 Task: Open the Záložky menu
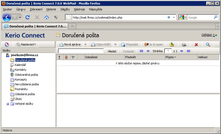point(65,9)
